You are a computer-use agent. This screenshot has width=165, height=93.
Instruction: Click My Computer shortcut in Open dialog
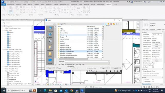click(x=50, y=29)
